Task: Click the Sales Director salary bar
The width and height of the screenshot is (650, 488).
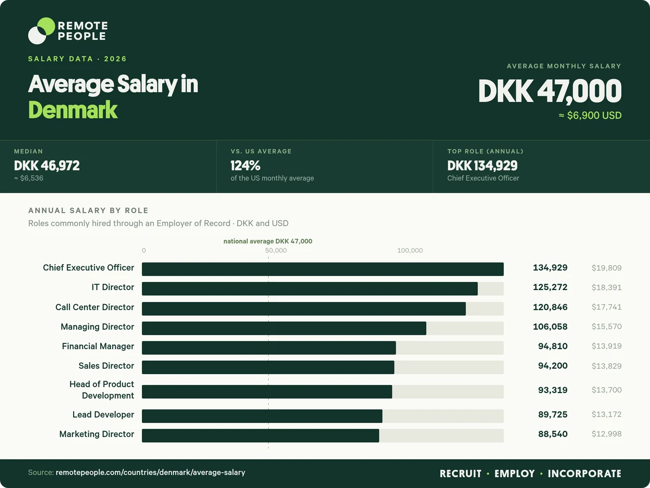Action: [x=268, y=367]
